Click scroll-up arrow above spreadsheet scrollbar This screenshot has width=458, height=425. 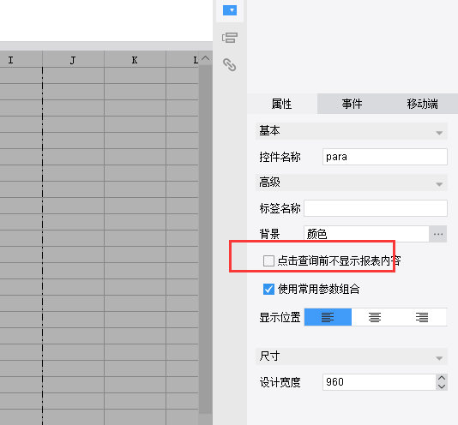(205, 58)
